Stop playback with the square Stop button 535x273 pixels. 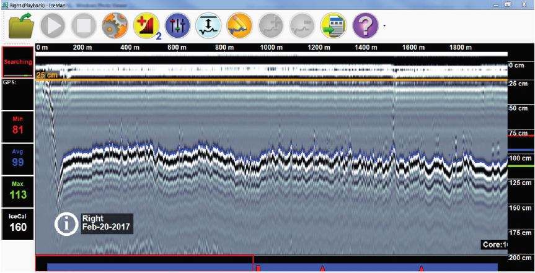pyautogui.click(x=84, y=26)
